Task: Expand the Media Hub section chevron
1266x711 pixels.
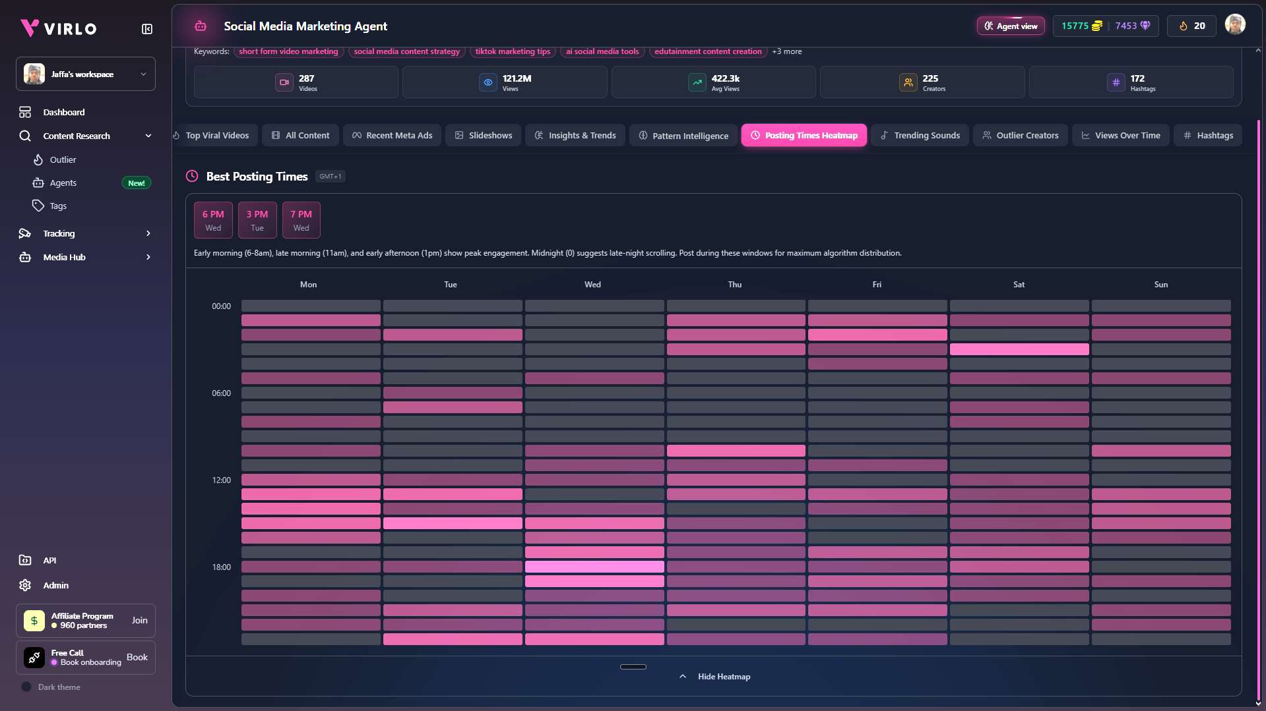Action: [x=148, y=257]
